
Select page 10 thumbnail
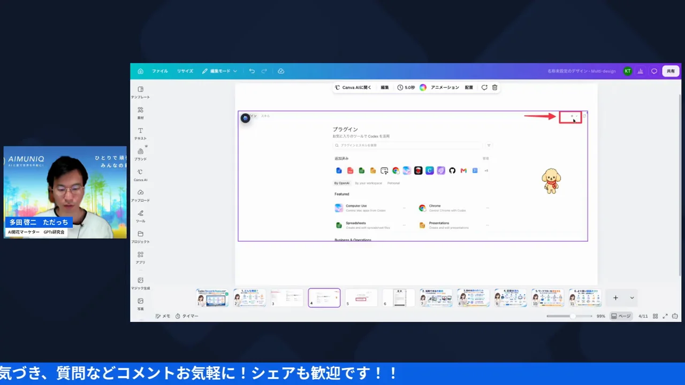pos(548,298)
